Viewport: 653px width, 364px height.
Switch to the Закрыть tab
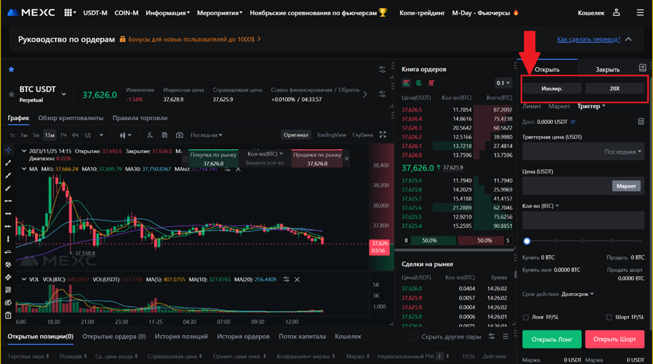coord(607,69)
